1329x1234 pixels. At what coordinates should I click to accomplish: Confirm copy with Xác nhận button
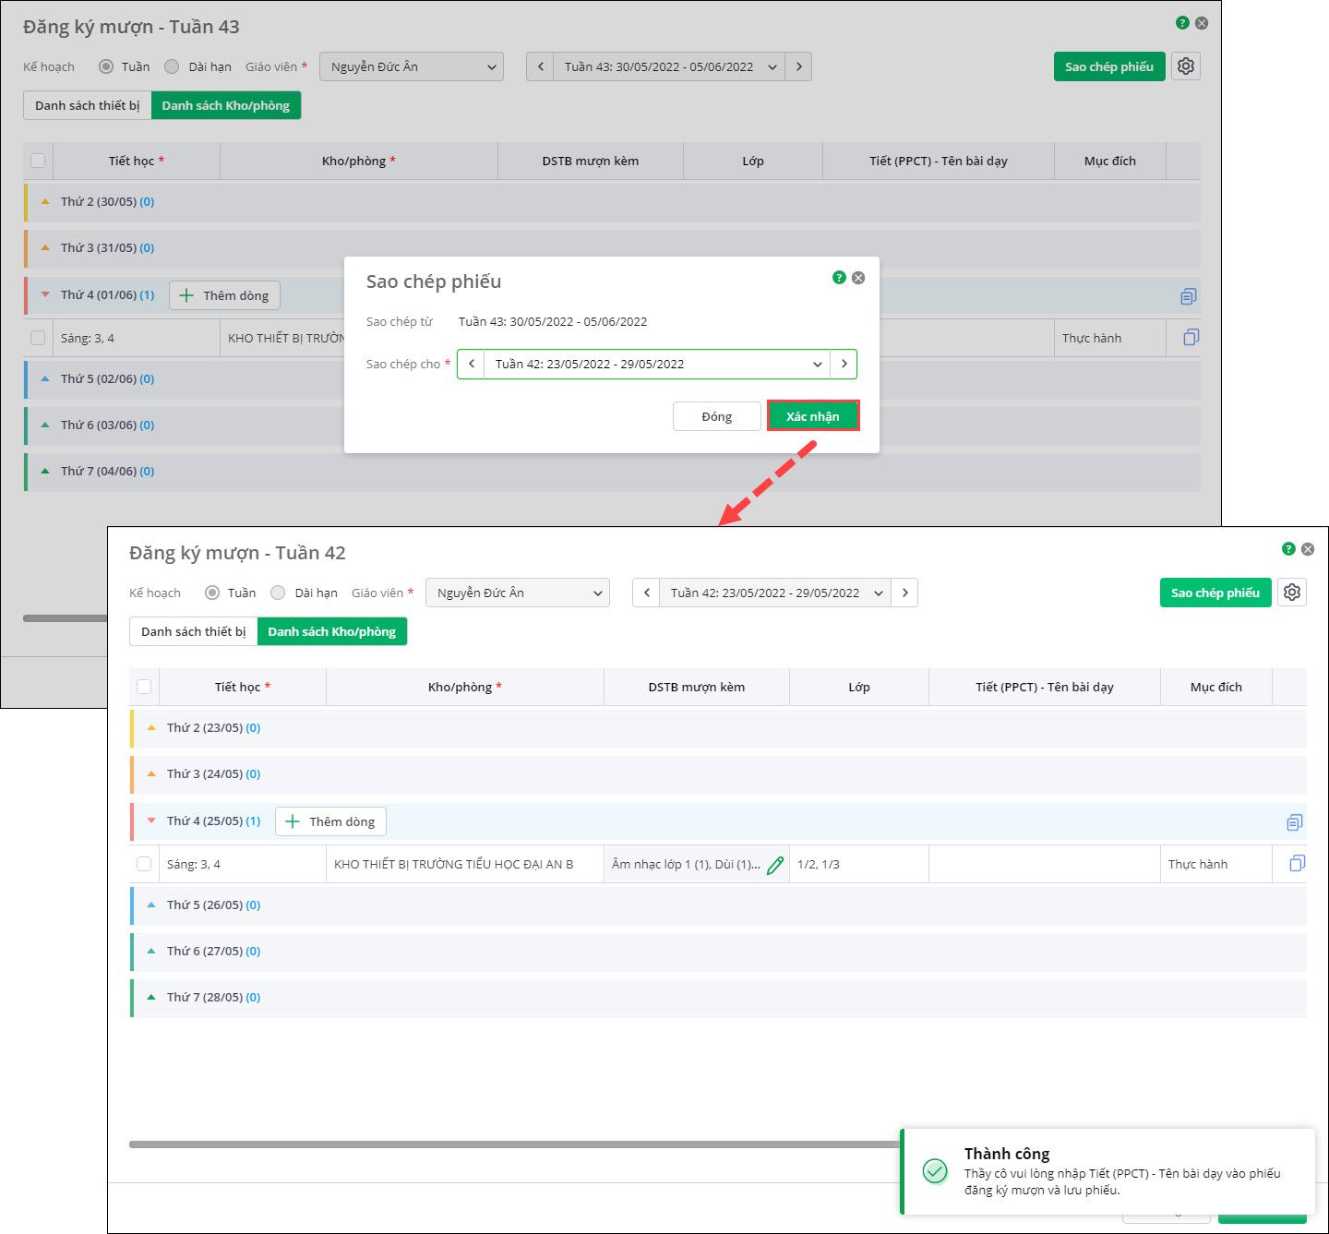pos(813,416)
